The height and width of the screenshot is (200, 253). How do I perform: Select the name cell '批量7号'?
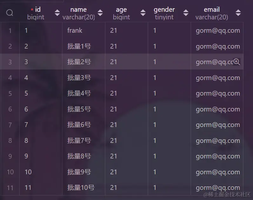tap(84, 140)
